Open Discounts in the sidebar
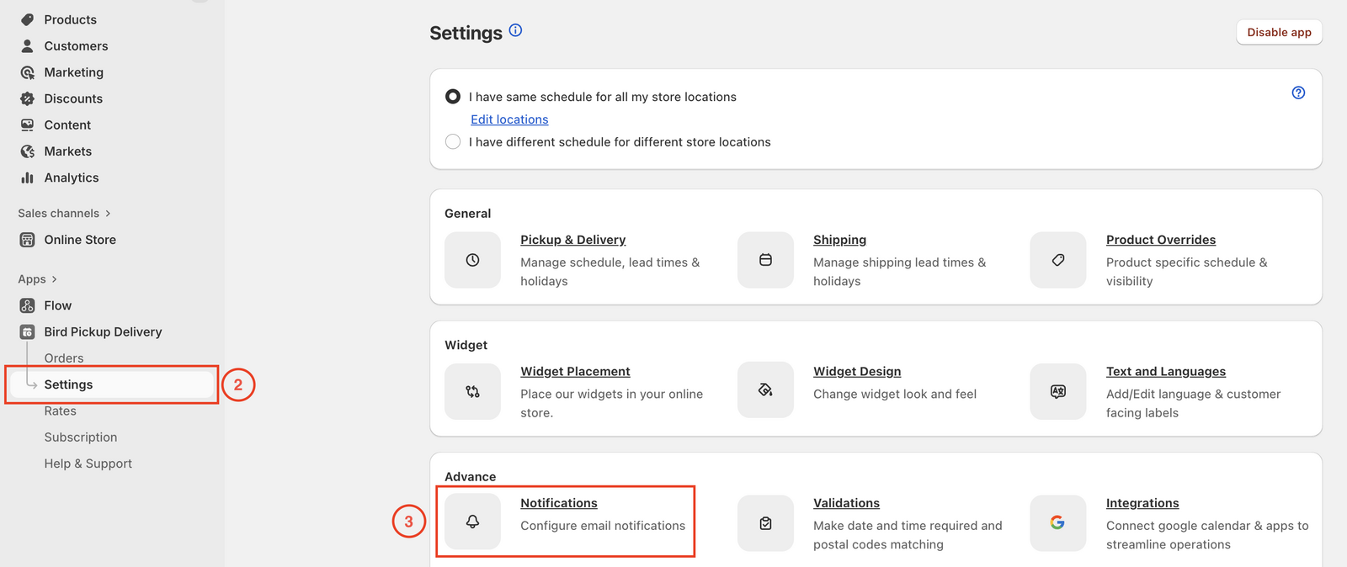 73,98
